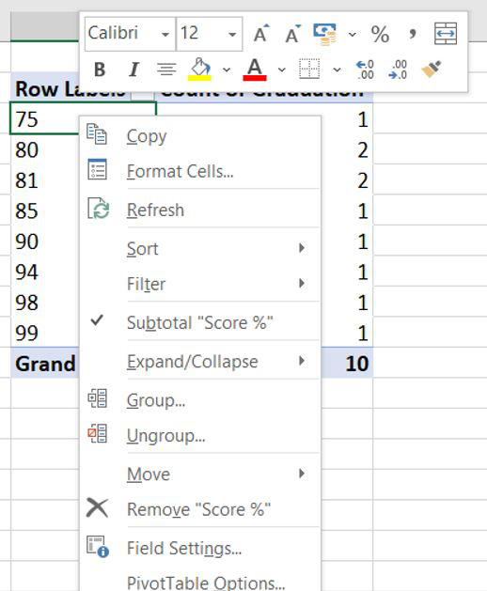Click the Increase Decimal icon
487x591 pixels.
coord(365,70)
